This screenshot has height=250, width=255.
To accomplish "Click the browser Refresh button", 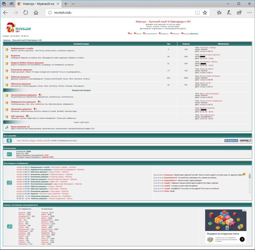I will 26,12.
